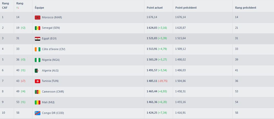Click the Tunisia flag icon
The image size is (274, 119).
(38, 81)
